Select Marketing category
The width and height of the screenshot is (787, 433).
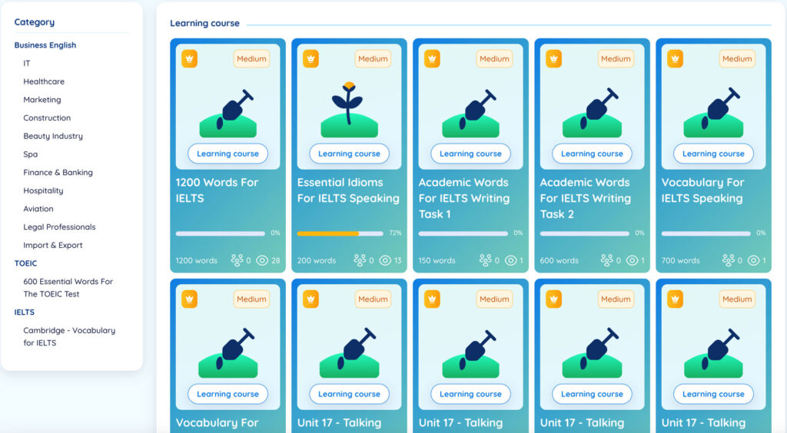pos(42,100)
